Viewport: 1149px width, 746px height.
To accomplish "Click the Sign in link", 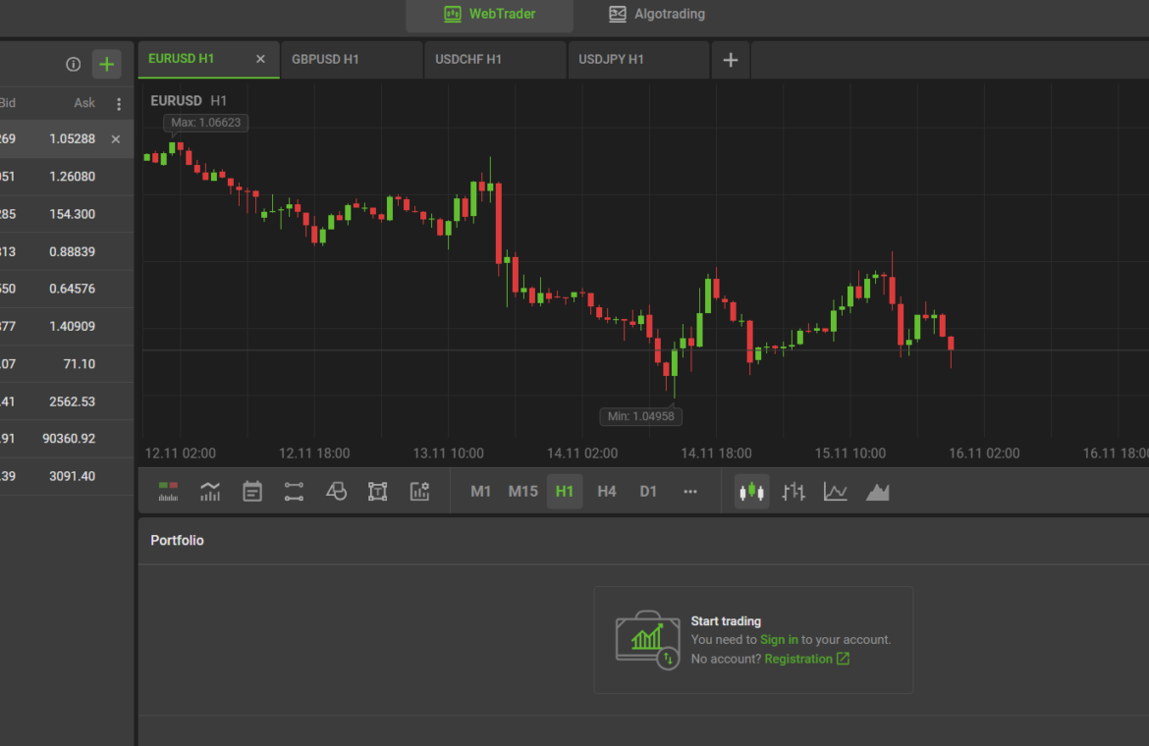I will 779,640.
